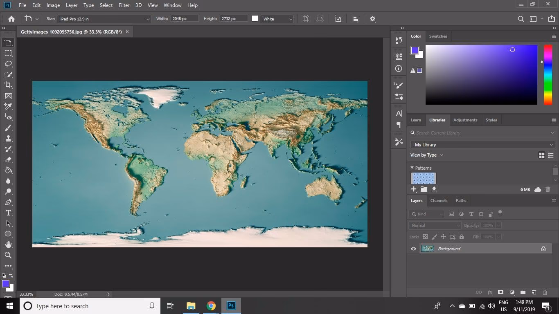Switch to the Channels tab
This screenshot has height=314, width=559.
coord(439,200)
